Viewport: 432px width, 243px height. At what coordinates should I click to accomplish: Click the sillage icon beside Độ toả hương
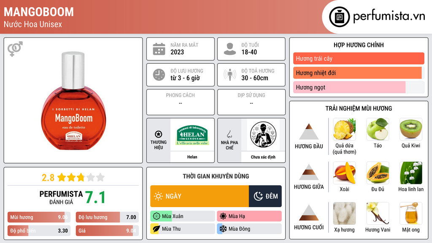pyautogui.click(x=230, y=75)
